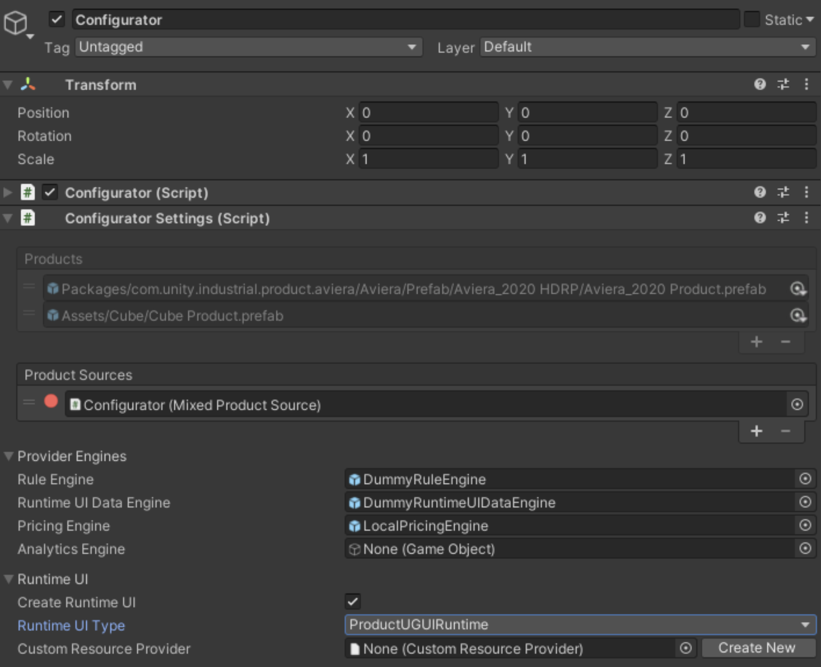The image size is (821, 667).
Task: Disable the Create Runtime UI checkbox
Action: click(x=353, y=601)
